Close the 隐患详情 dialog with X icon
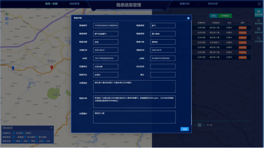264x148 pixels. coord(188,18)
